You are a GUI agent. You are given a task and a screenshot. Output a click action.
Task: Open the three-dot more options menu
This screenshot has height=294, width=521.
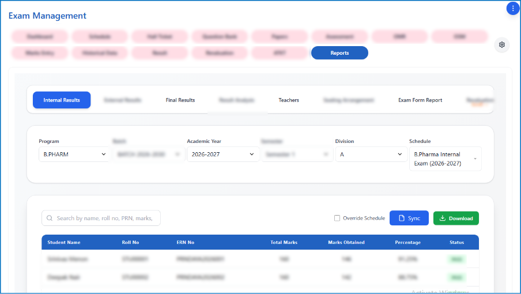513,8
